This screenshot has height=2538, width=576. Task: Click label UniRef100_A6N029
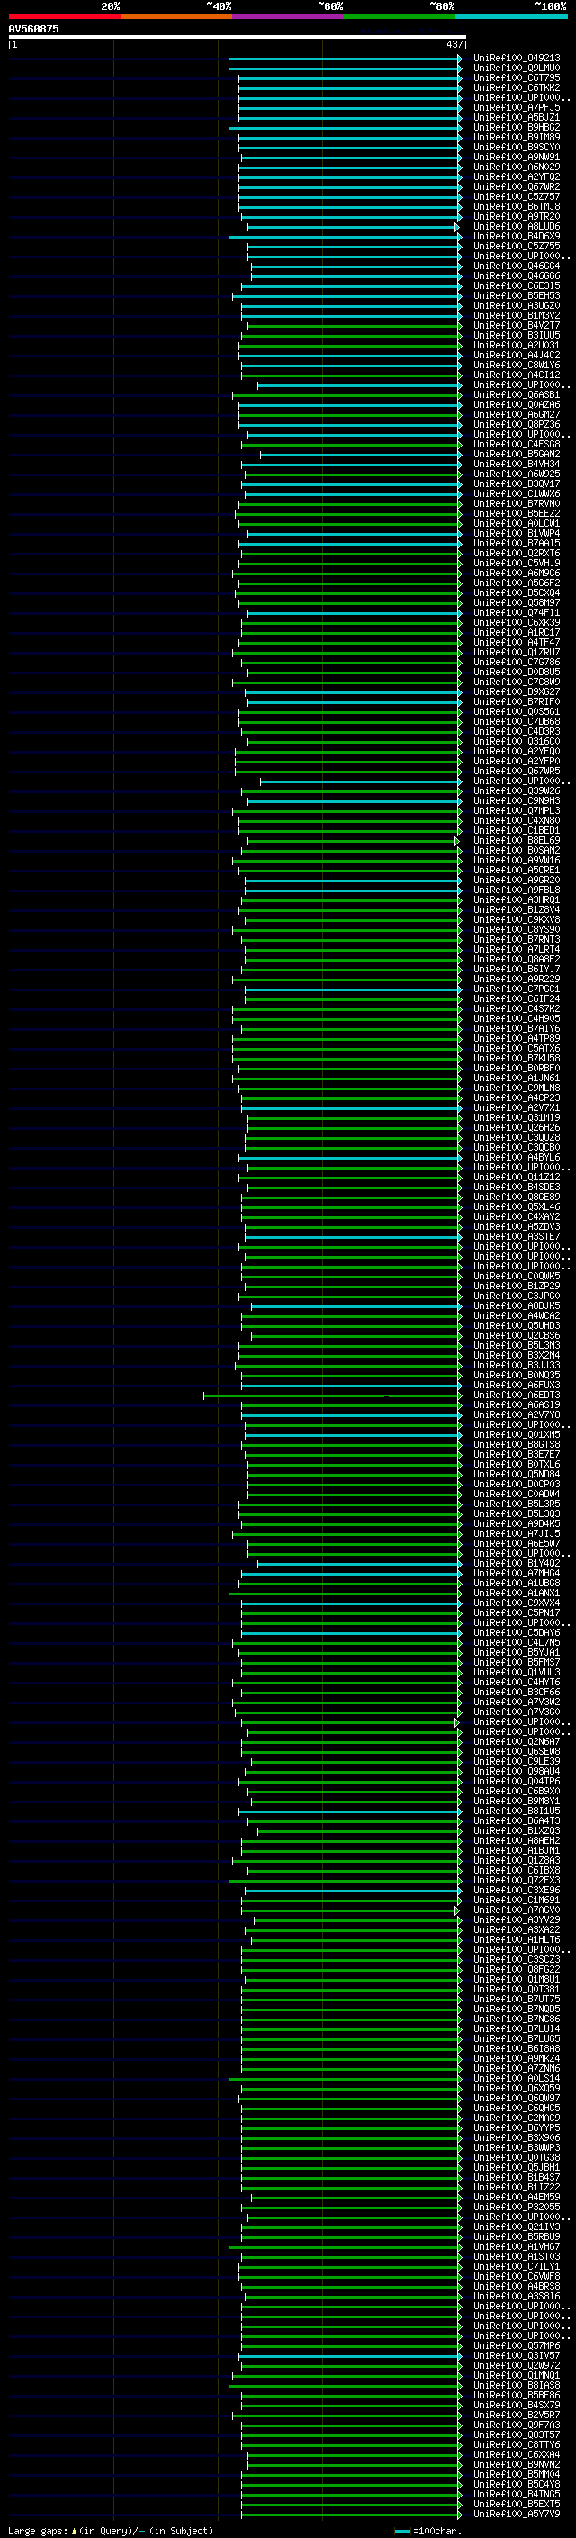[517, 167]
